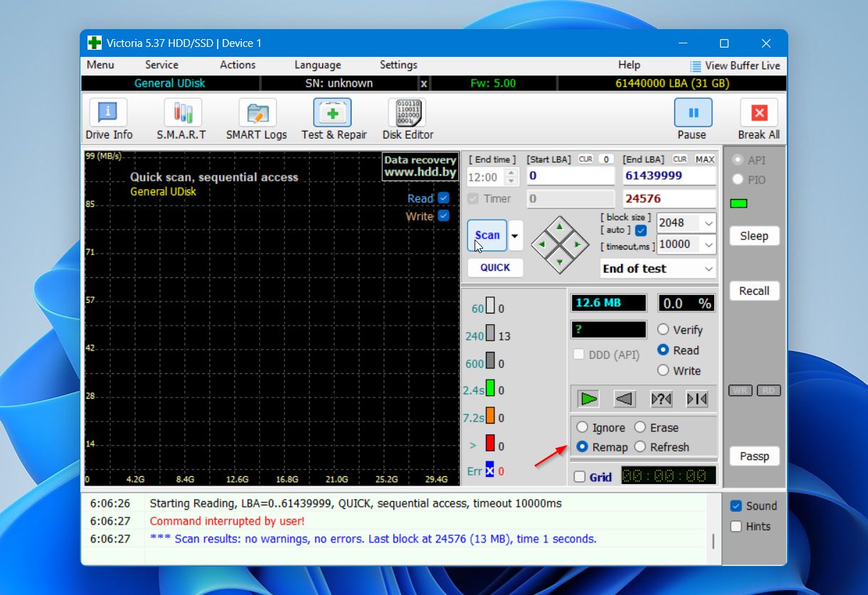Click the View Buffer Live icon
868x595 pixels.
coord(696,65)
